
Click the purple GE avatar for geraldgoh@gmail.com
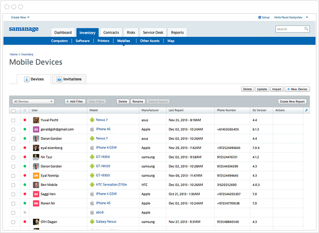(36, 129)
